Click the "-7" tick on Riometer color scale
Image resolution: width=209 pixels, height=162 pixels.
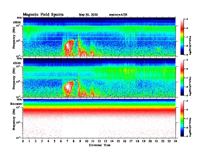[187, 119]
